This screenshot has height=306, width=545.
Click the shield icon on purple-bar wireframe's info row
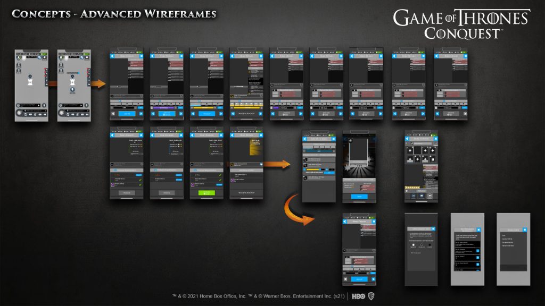181,96
